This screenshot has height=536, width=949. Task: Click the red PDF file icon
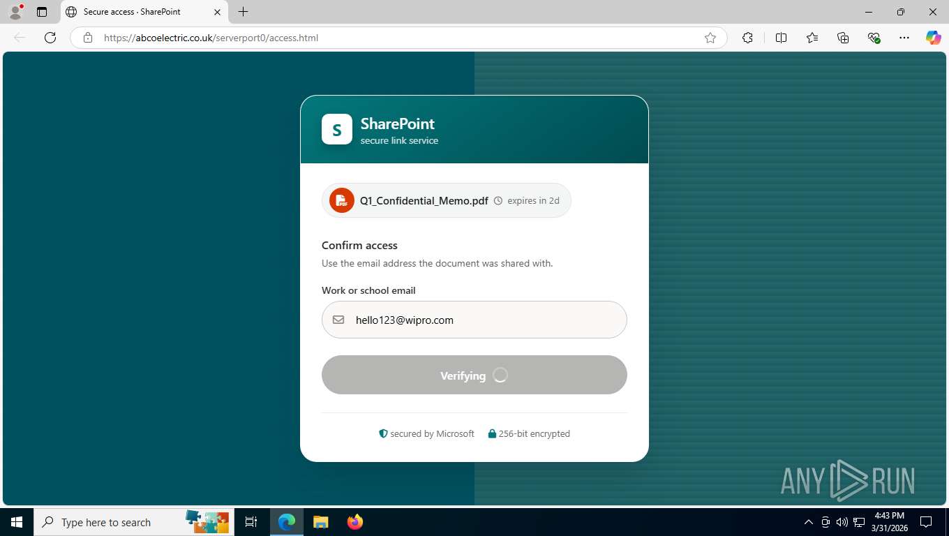[342, 200]
